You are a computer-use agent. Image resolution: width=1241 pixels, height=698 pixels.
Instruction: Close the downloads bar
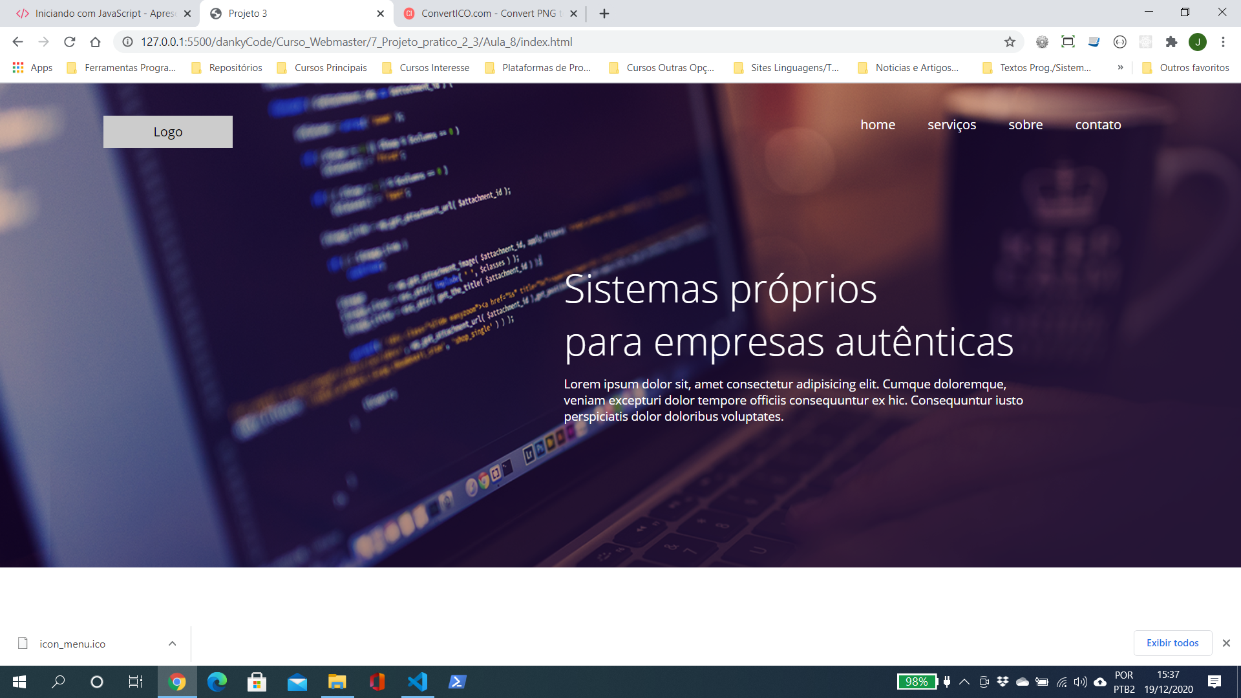pos(1226,643)
